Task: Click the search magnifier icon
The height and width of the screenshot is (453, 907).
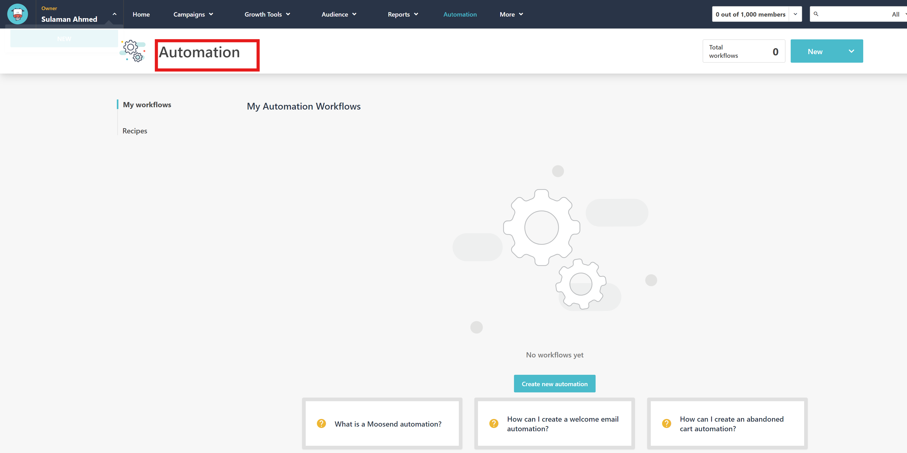Action: pyautogui.click(x=816, y=14)
